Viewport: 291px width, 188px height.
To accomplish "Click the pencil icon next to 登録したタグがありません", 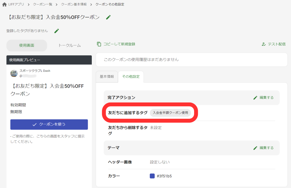I will pyautogui.click(x=56, y=31).
